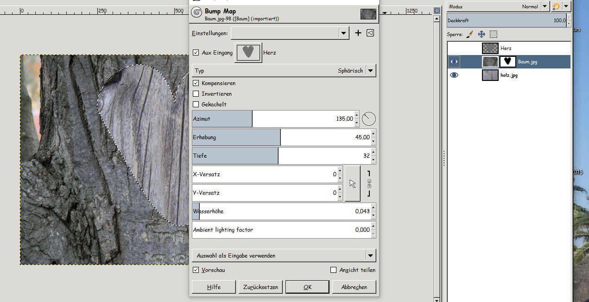The width and height of the screenshot is (589, 302).
Task: Click the Zurücksetzen button
Action: coord(260,287)
